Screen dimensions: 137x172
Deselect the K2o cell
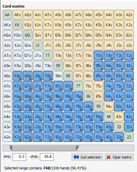tap(17, 137)
